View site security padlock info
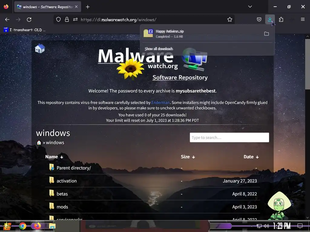310x232 pixels. click(67, 19)
